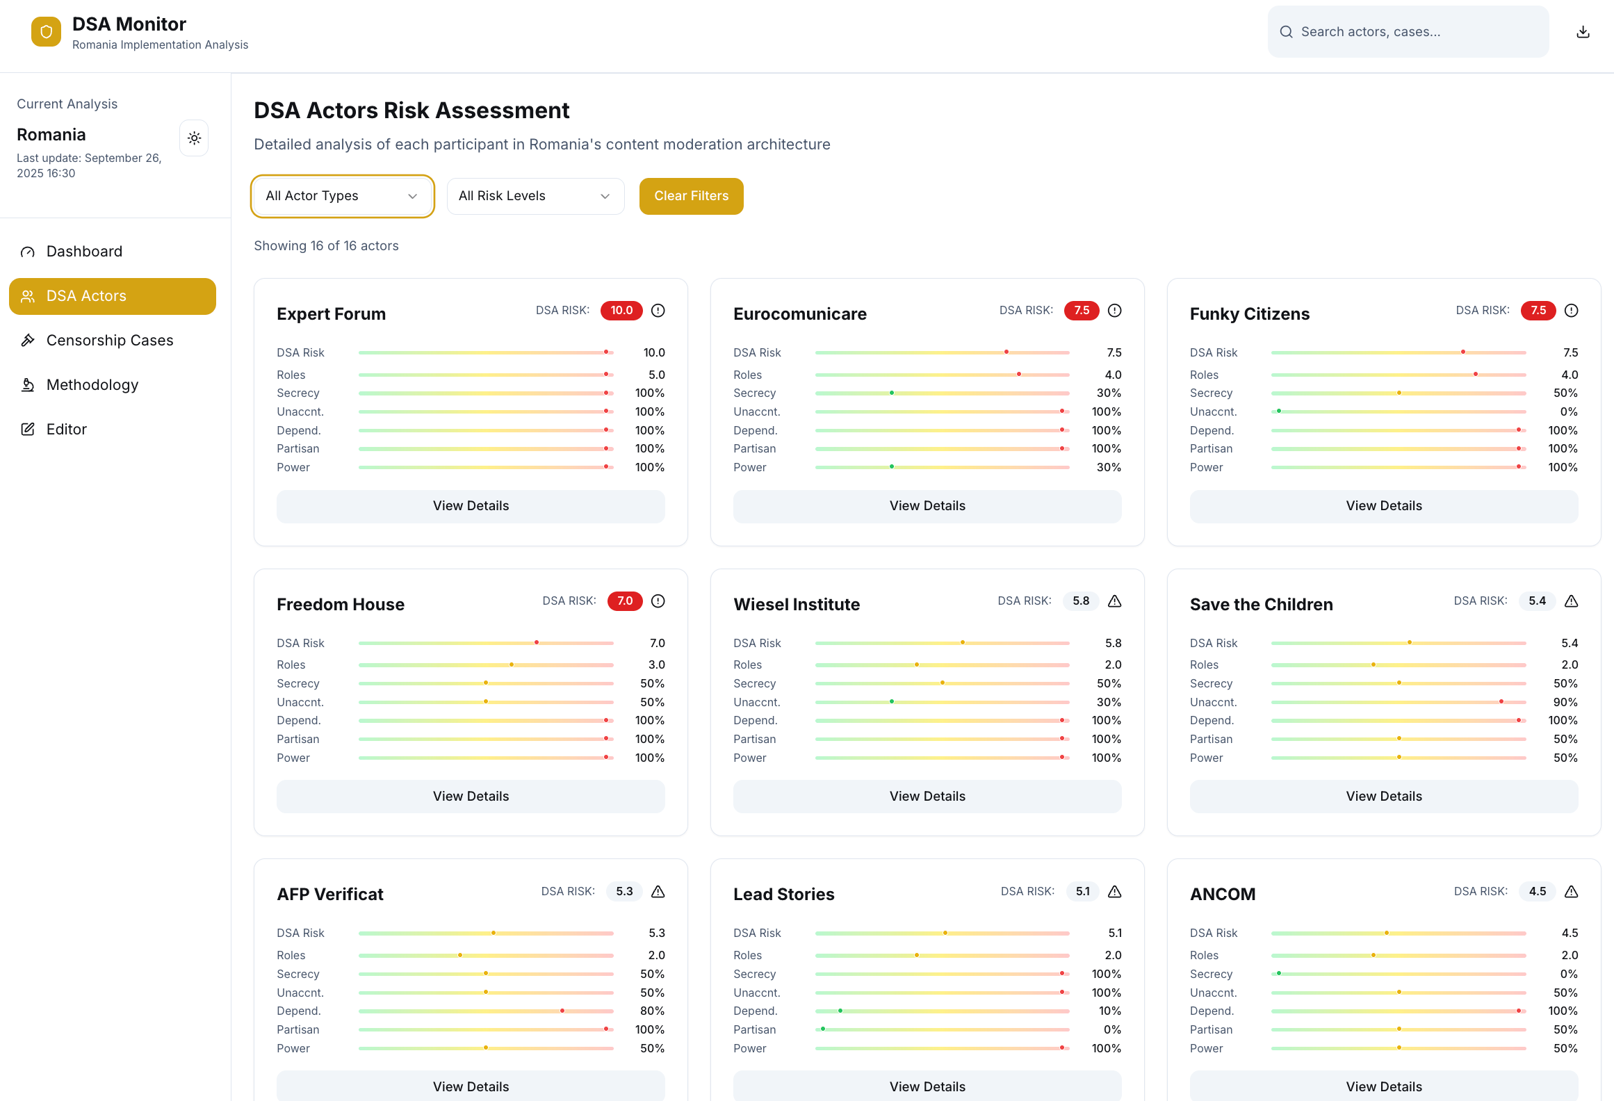Click the download export icon
1614x1101 pixels.
point(1583,32)
